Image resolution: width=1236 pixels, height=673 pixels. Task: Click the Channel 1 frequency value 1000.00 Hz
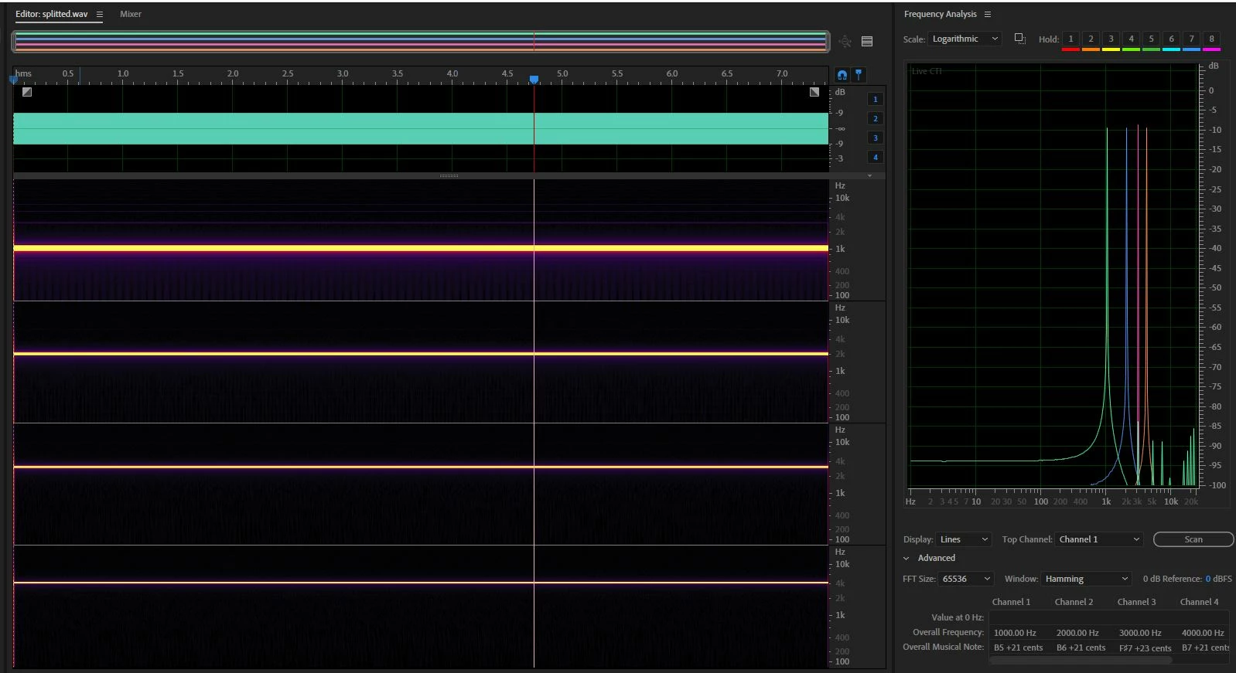click(x=1015, y=633)
